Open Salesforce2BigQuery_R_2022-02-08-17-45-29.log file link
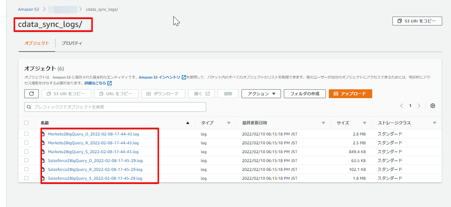Screen dimensions: 451x207 (x=95, y=169)
